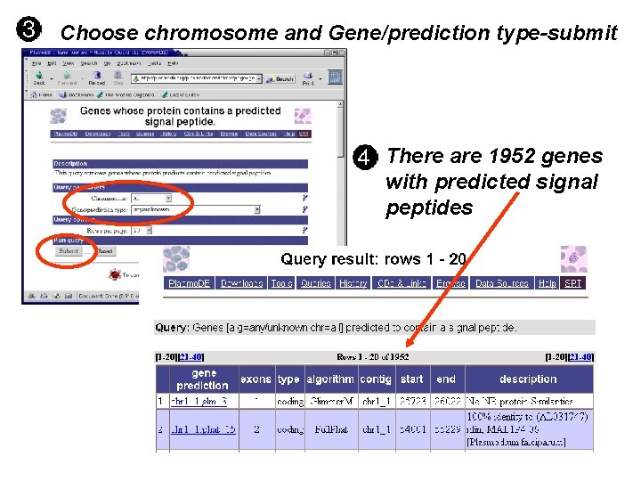Click the Navigator icon in status bar
Image resolution: width=641 pixels, height=481 pixels.
point(31,296)
